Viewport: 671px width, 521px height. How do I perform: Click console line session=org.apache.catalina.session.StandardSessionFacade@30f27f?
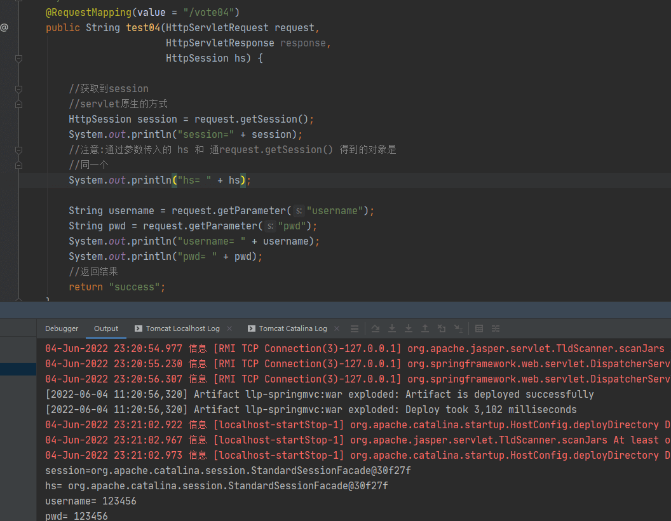tap(228, 471)
